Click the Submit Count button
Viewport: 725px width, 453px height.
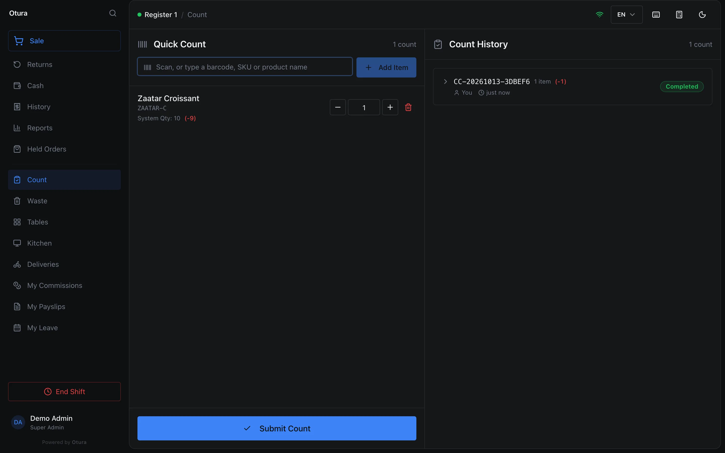[x=276, y=428]
